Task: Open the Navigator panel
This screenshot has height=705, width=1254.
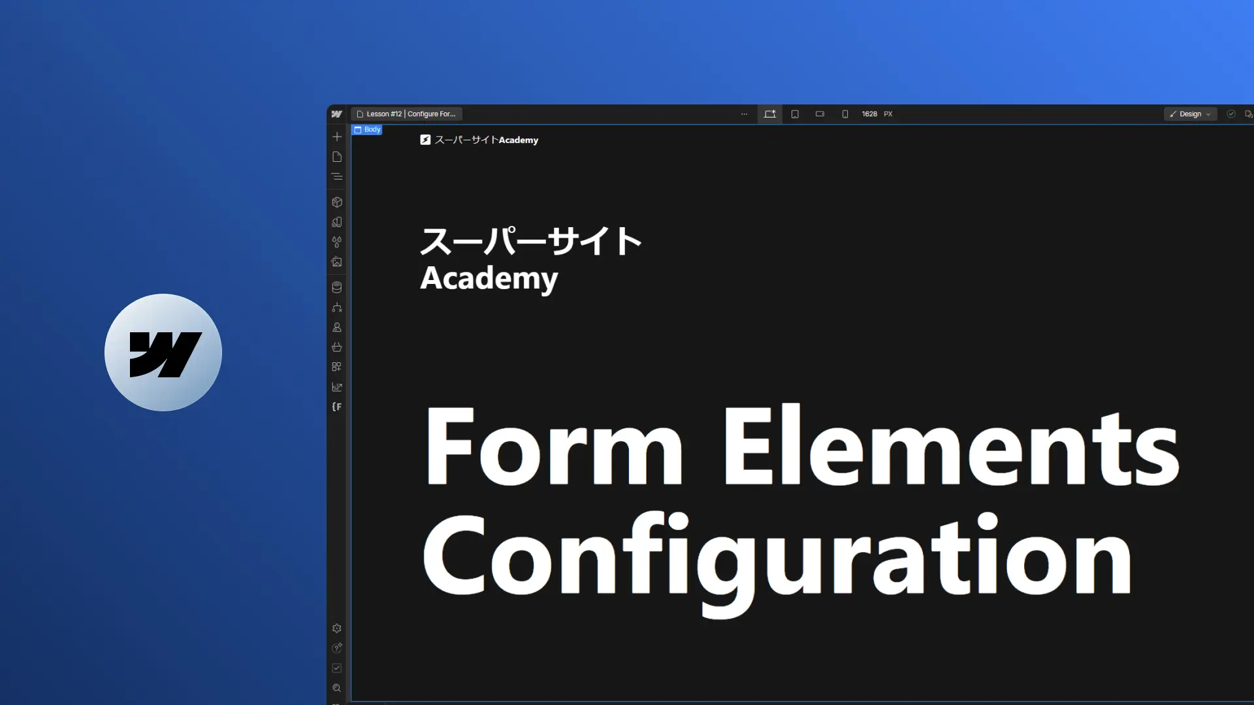Action: pyautogui.click(x=337, y=176)
